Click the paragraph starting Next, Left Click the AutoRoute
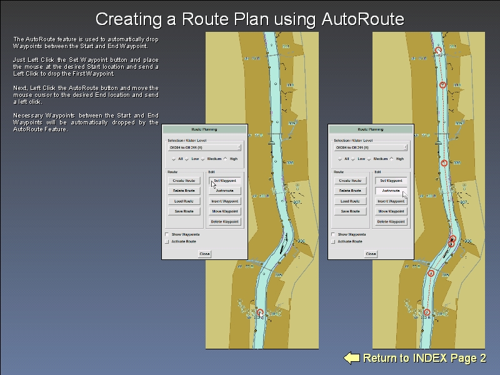This screenshot has height=375, width=500. (86, 95)
